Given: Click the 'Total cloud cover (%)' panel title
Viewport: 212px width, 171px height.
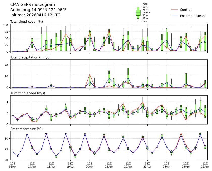Looking at the screenshot, I should pyautogui.click(x=26, y=22).
